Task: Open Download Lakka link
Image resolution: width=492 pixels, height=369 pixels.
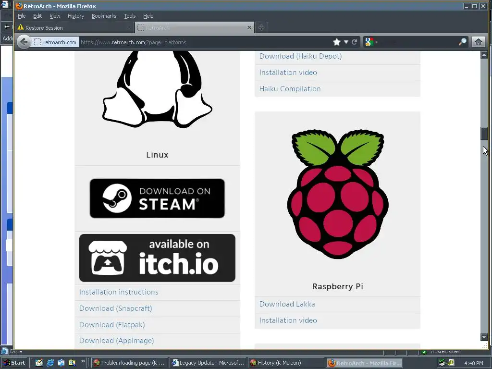Action: click(x=287, y=304)
